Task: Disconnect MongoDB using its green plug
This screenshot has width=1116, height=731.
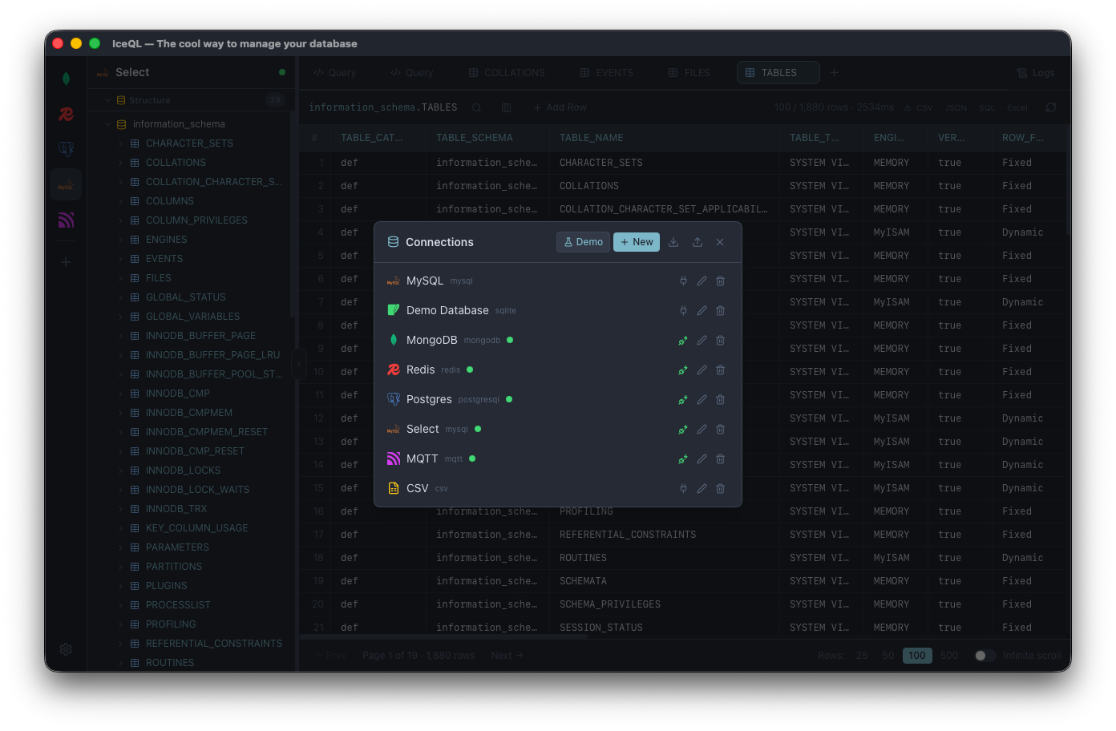Action: pos(683,341)
